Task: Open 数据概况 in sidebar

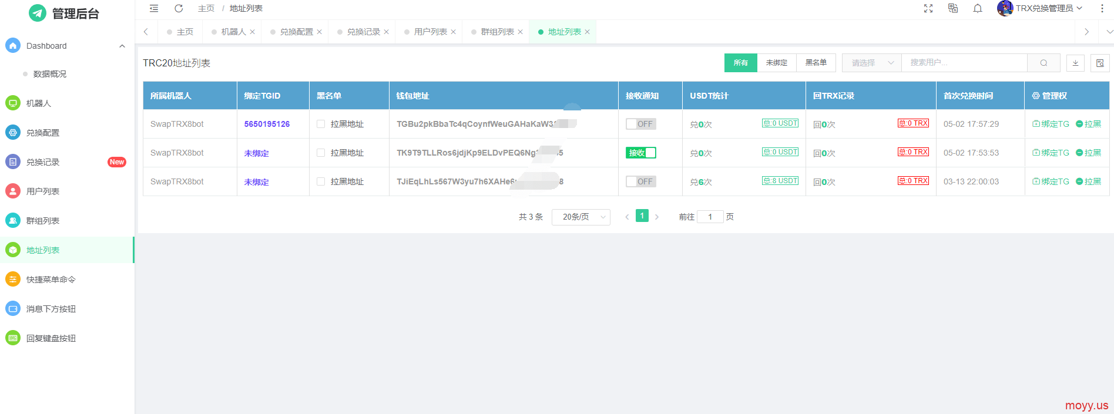Action: coord(50,74)
